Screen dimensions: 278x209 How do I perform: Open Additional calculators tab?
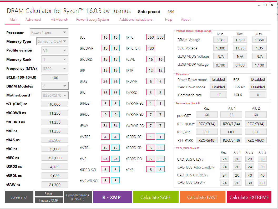[x=136, y=19]
